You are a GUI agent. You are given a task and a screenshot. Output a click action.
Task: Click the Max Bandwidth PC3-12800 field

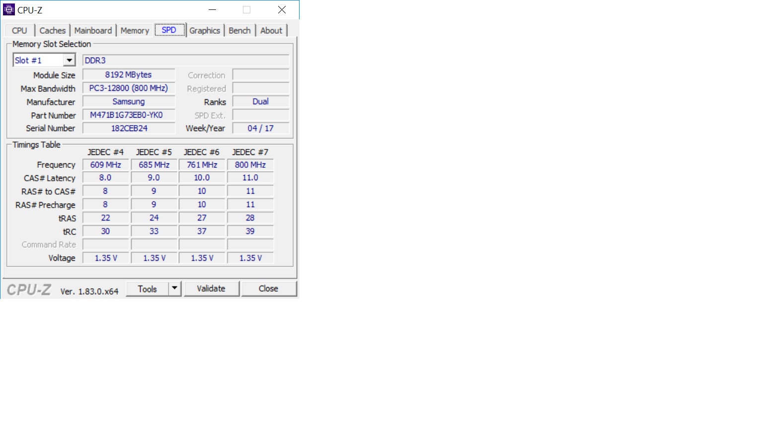point(129,88)
